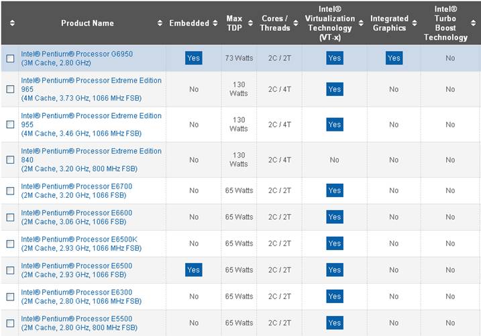Sort by the first column sort arrows
Screen dimensions: 481x336
(12, 23)
